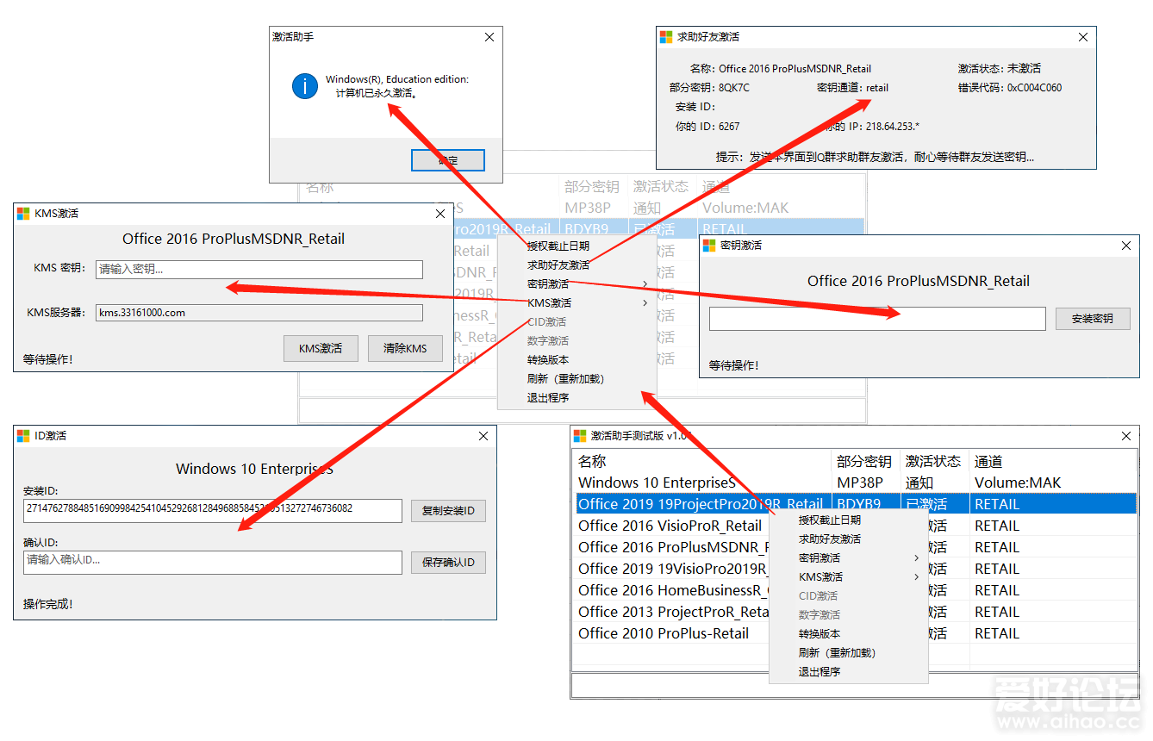Click 等待操作! status in KMS激活 window
The height and width of the screenshot is (741, 1153).
pyautogui.click(x=48, y=358)
